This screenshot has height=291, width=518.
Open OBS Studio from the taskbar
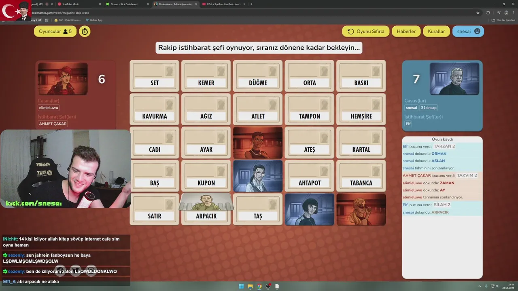(268, 286)
